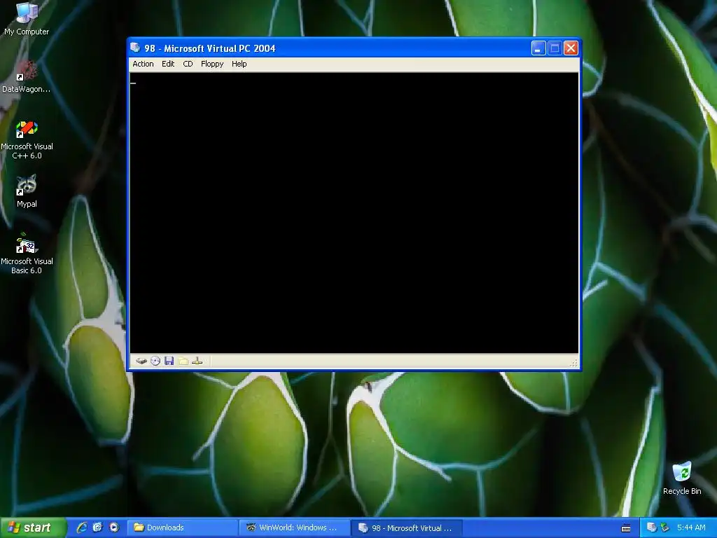Click the window resize grip corner
The image size is (717, 538).
click(x=574, y=364)
